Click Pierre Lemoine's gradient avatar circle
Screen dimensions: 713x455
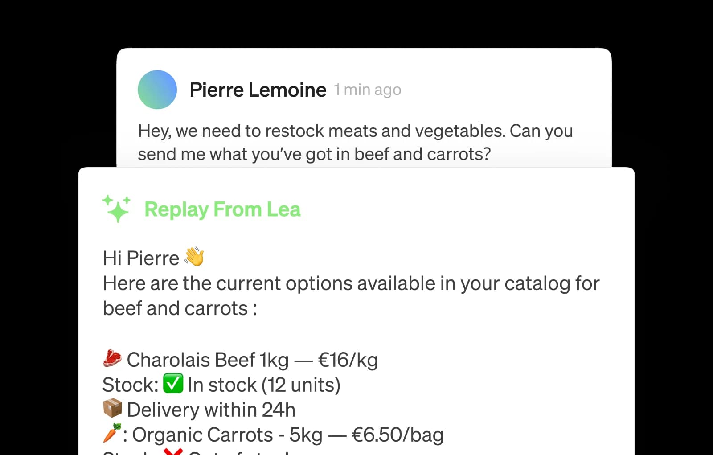157,90
